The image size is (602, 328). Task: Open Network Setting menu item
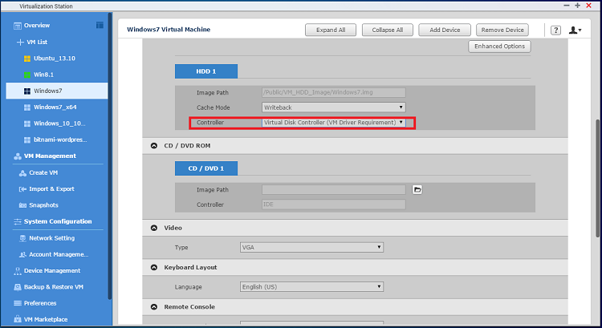coord(52,238)
